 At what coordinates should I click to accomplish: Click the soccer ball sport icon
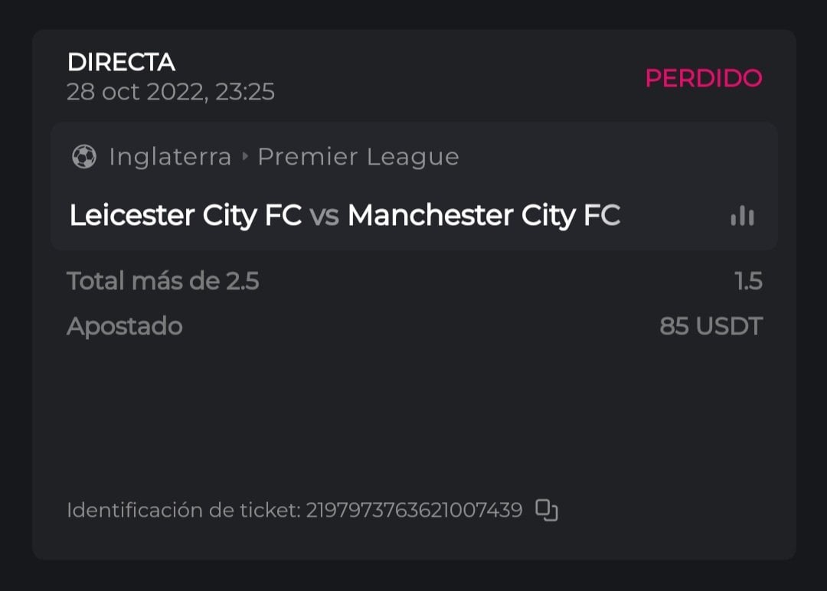(x=83, y=157)
